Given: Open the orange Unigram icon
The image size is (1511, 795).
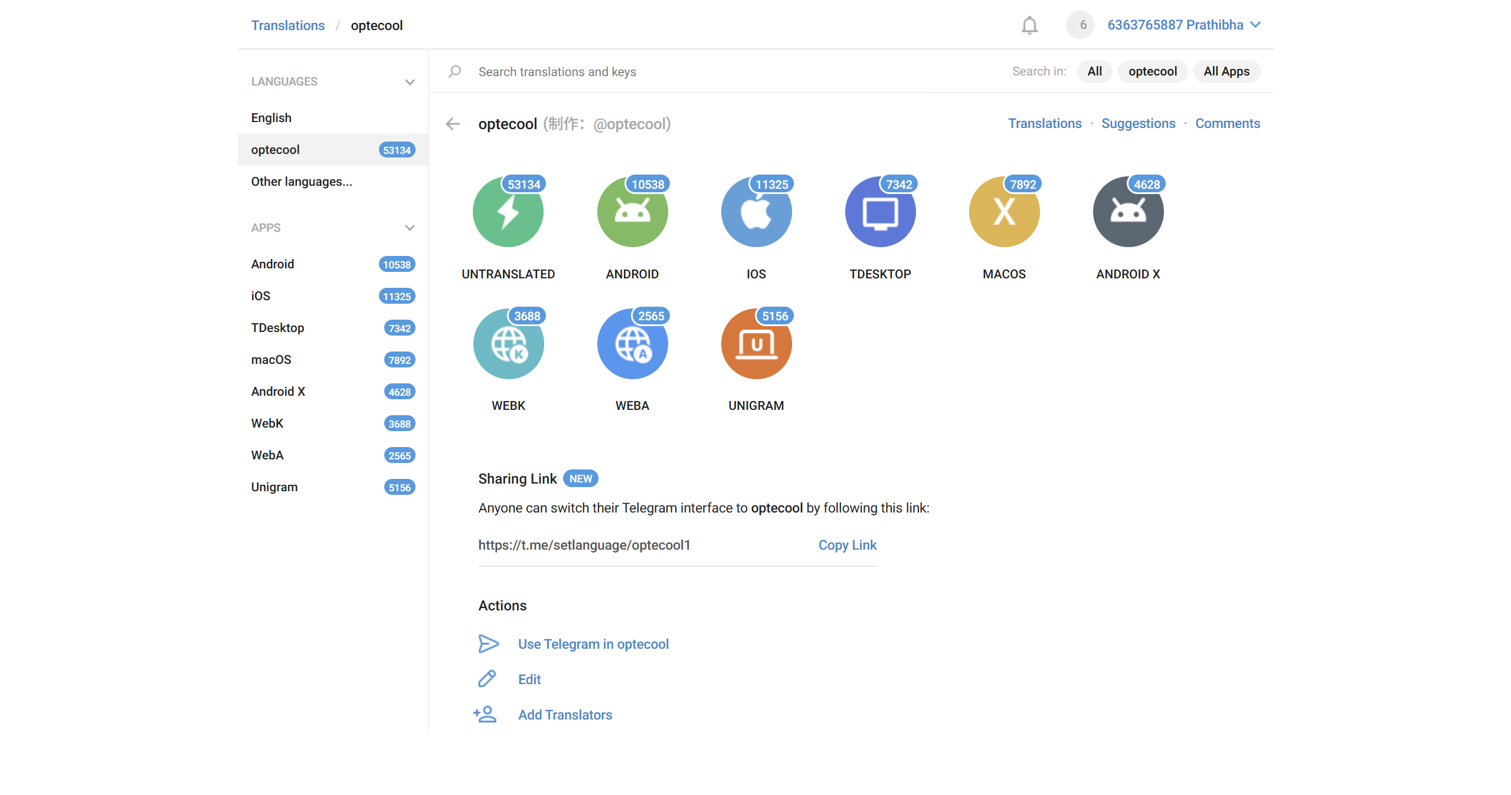Looking at the screenshot, I should (756, 344).
